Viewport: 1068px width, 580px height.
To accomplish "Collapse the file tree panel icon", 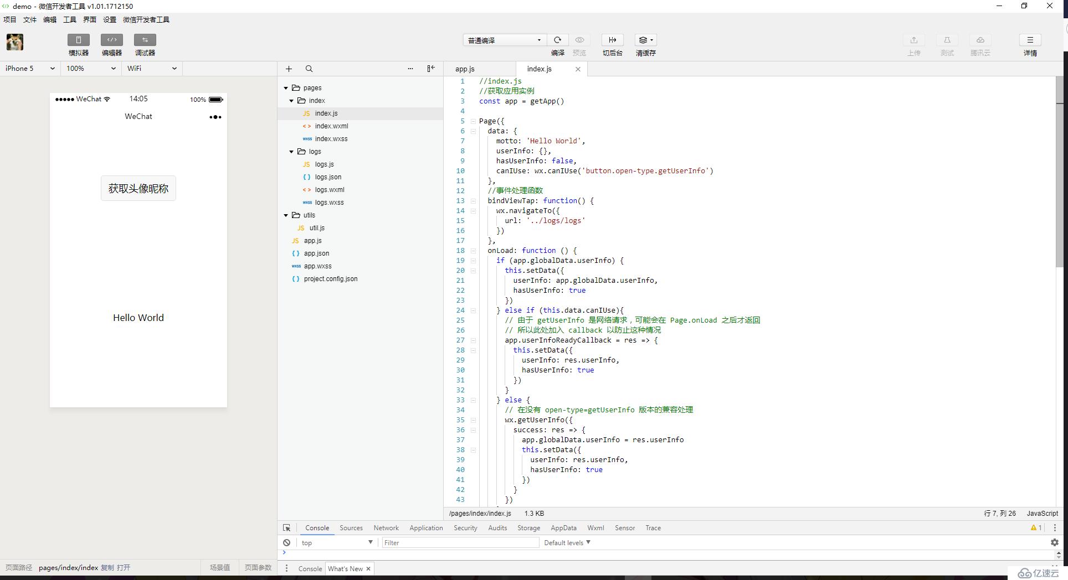I will [x=431, y=69].
